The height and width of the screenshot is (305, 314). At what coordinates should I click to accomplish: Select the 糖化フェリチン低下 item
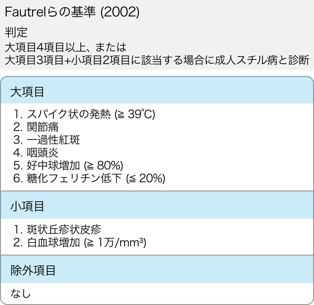75,178
